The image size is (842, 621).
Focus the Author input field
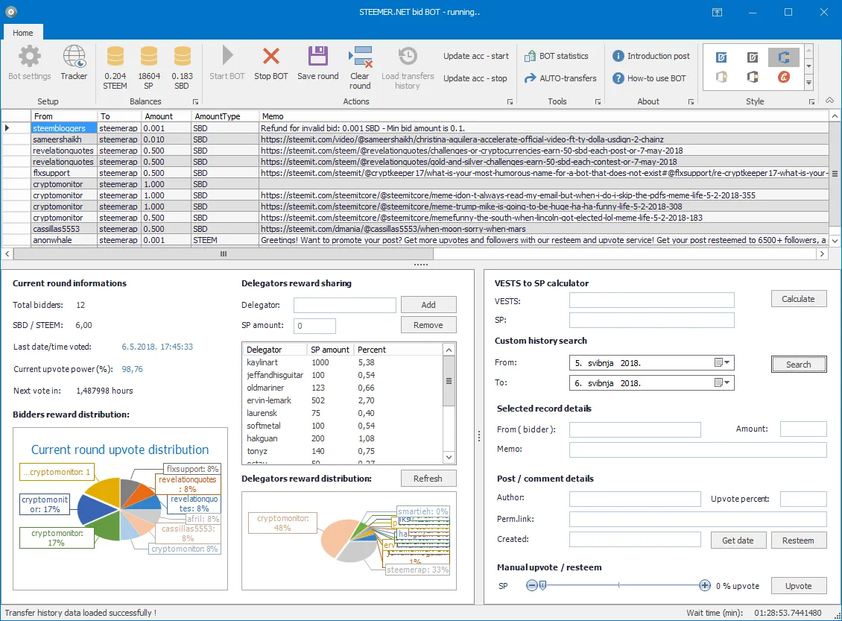pyautogui.click(x=635, y=499)
